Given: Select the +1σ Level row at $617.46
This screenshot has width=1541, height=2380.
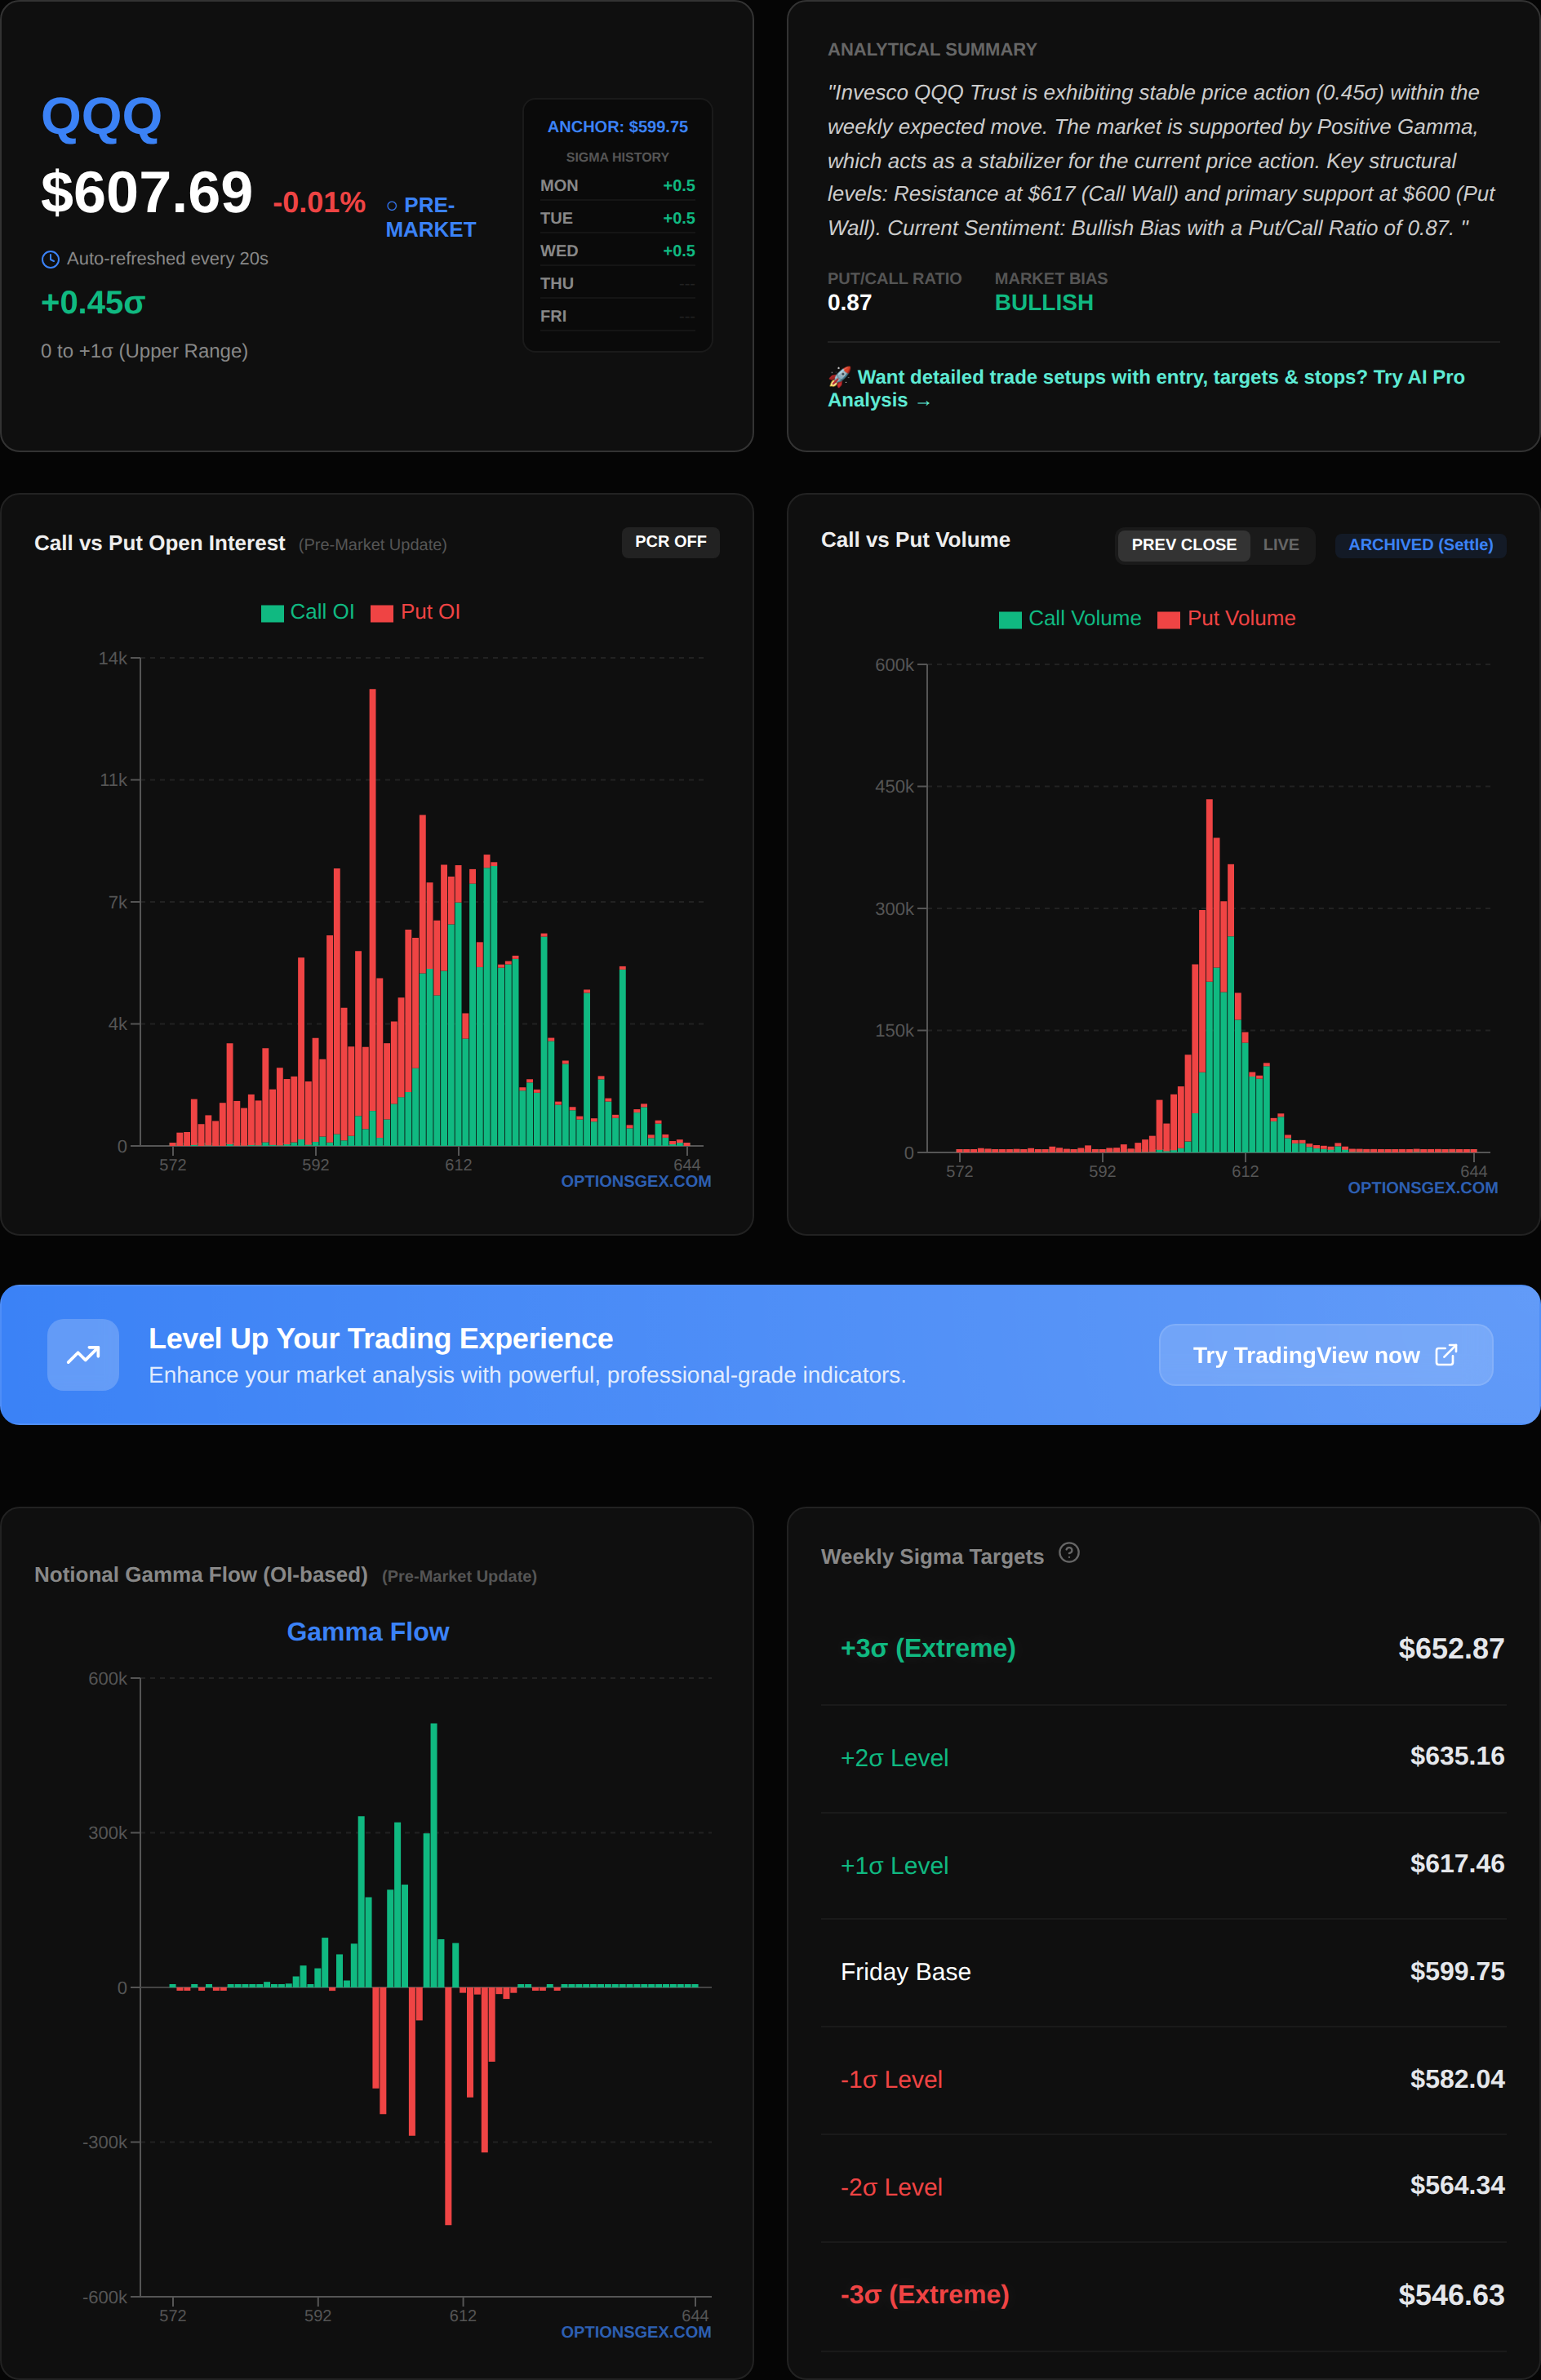Looking at the screenshot, I should (x=1163, y=1865).
